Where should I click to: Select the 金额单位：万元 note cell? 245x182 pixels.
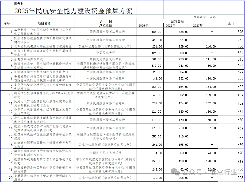coord(205,17)
